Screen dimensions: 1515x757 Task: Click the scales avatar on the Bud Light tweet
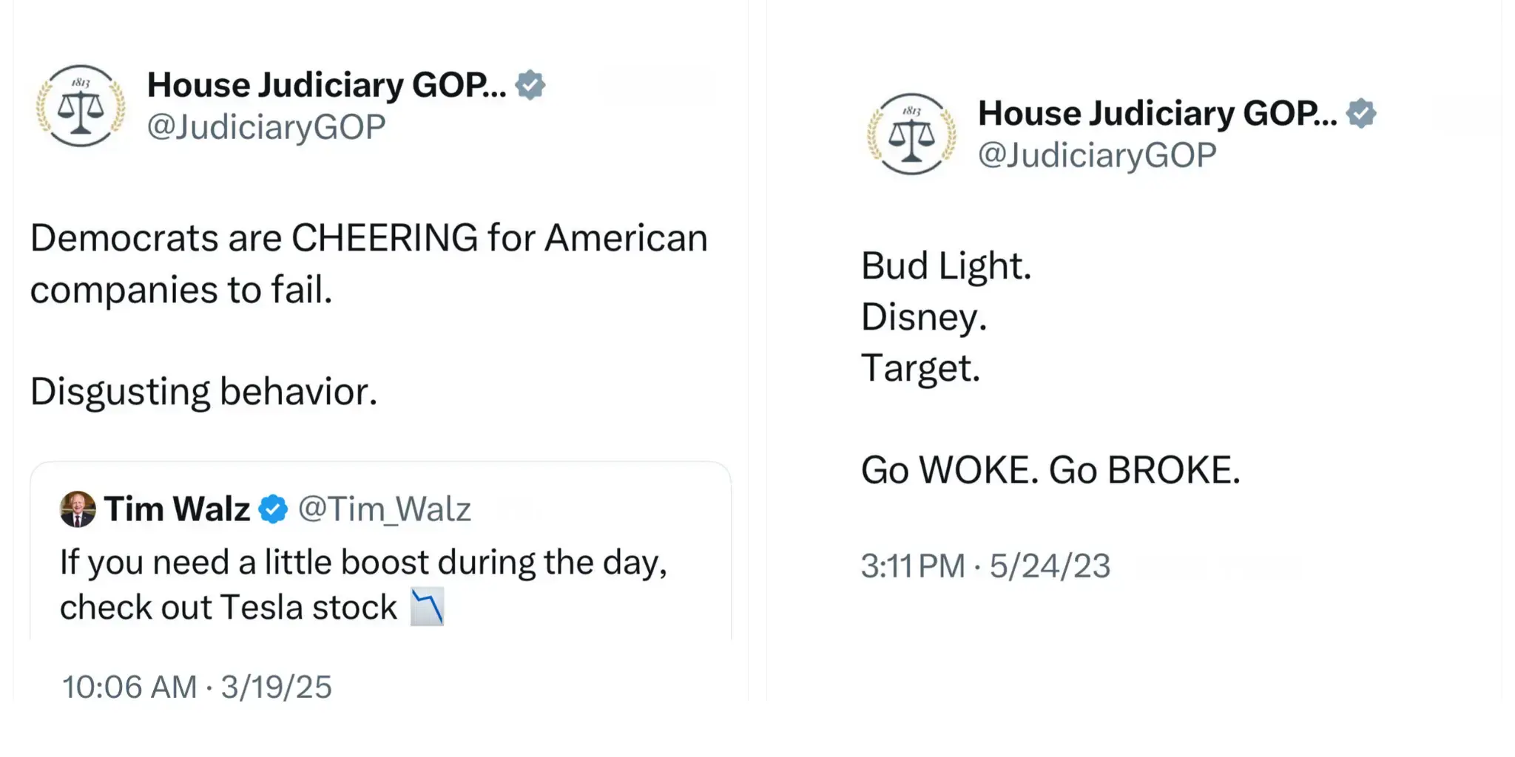pyautogui.click(x=911, y=134)
